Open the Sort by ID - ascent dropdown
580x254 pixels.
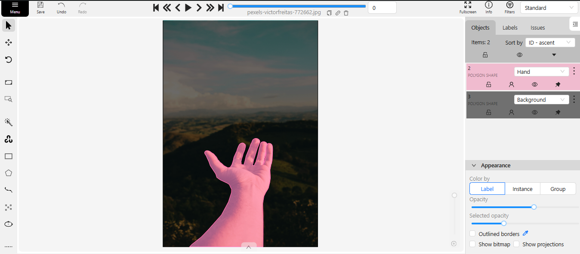point(550,42)
